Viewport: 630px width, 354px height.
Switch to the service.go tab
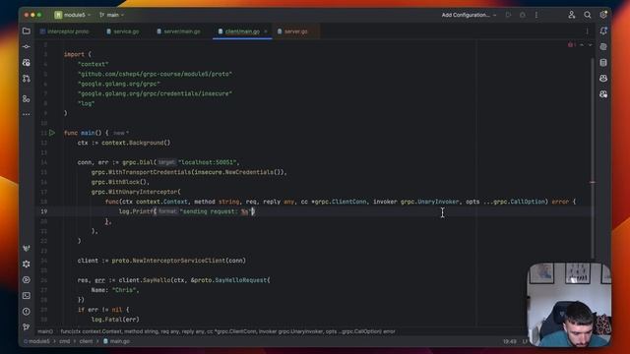123,31
